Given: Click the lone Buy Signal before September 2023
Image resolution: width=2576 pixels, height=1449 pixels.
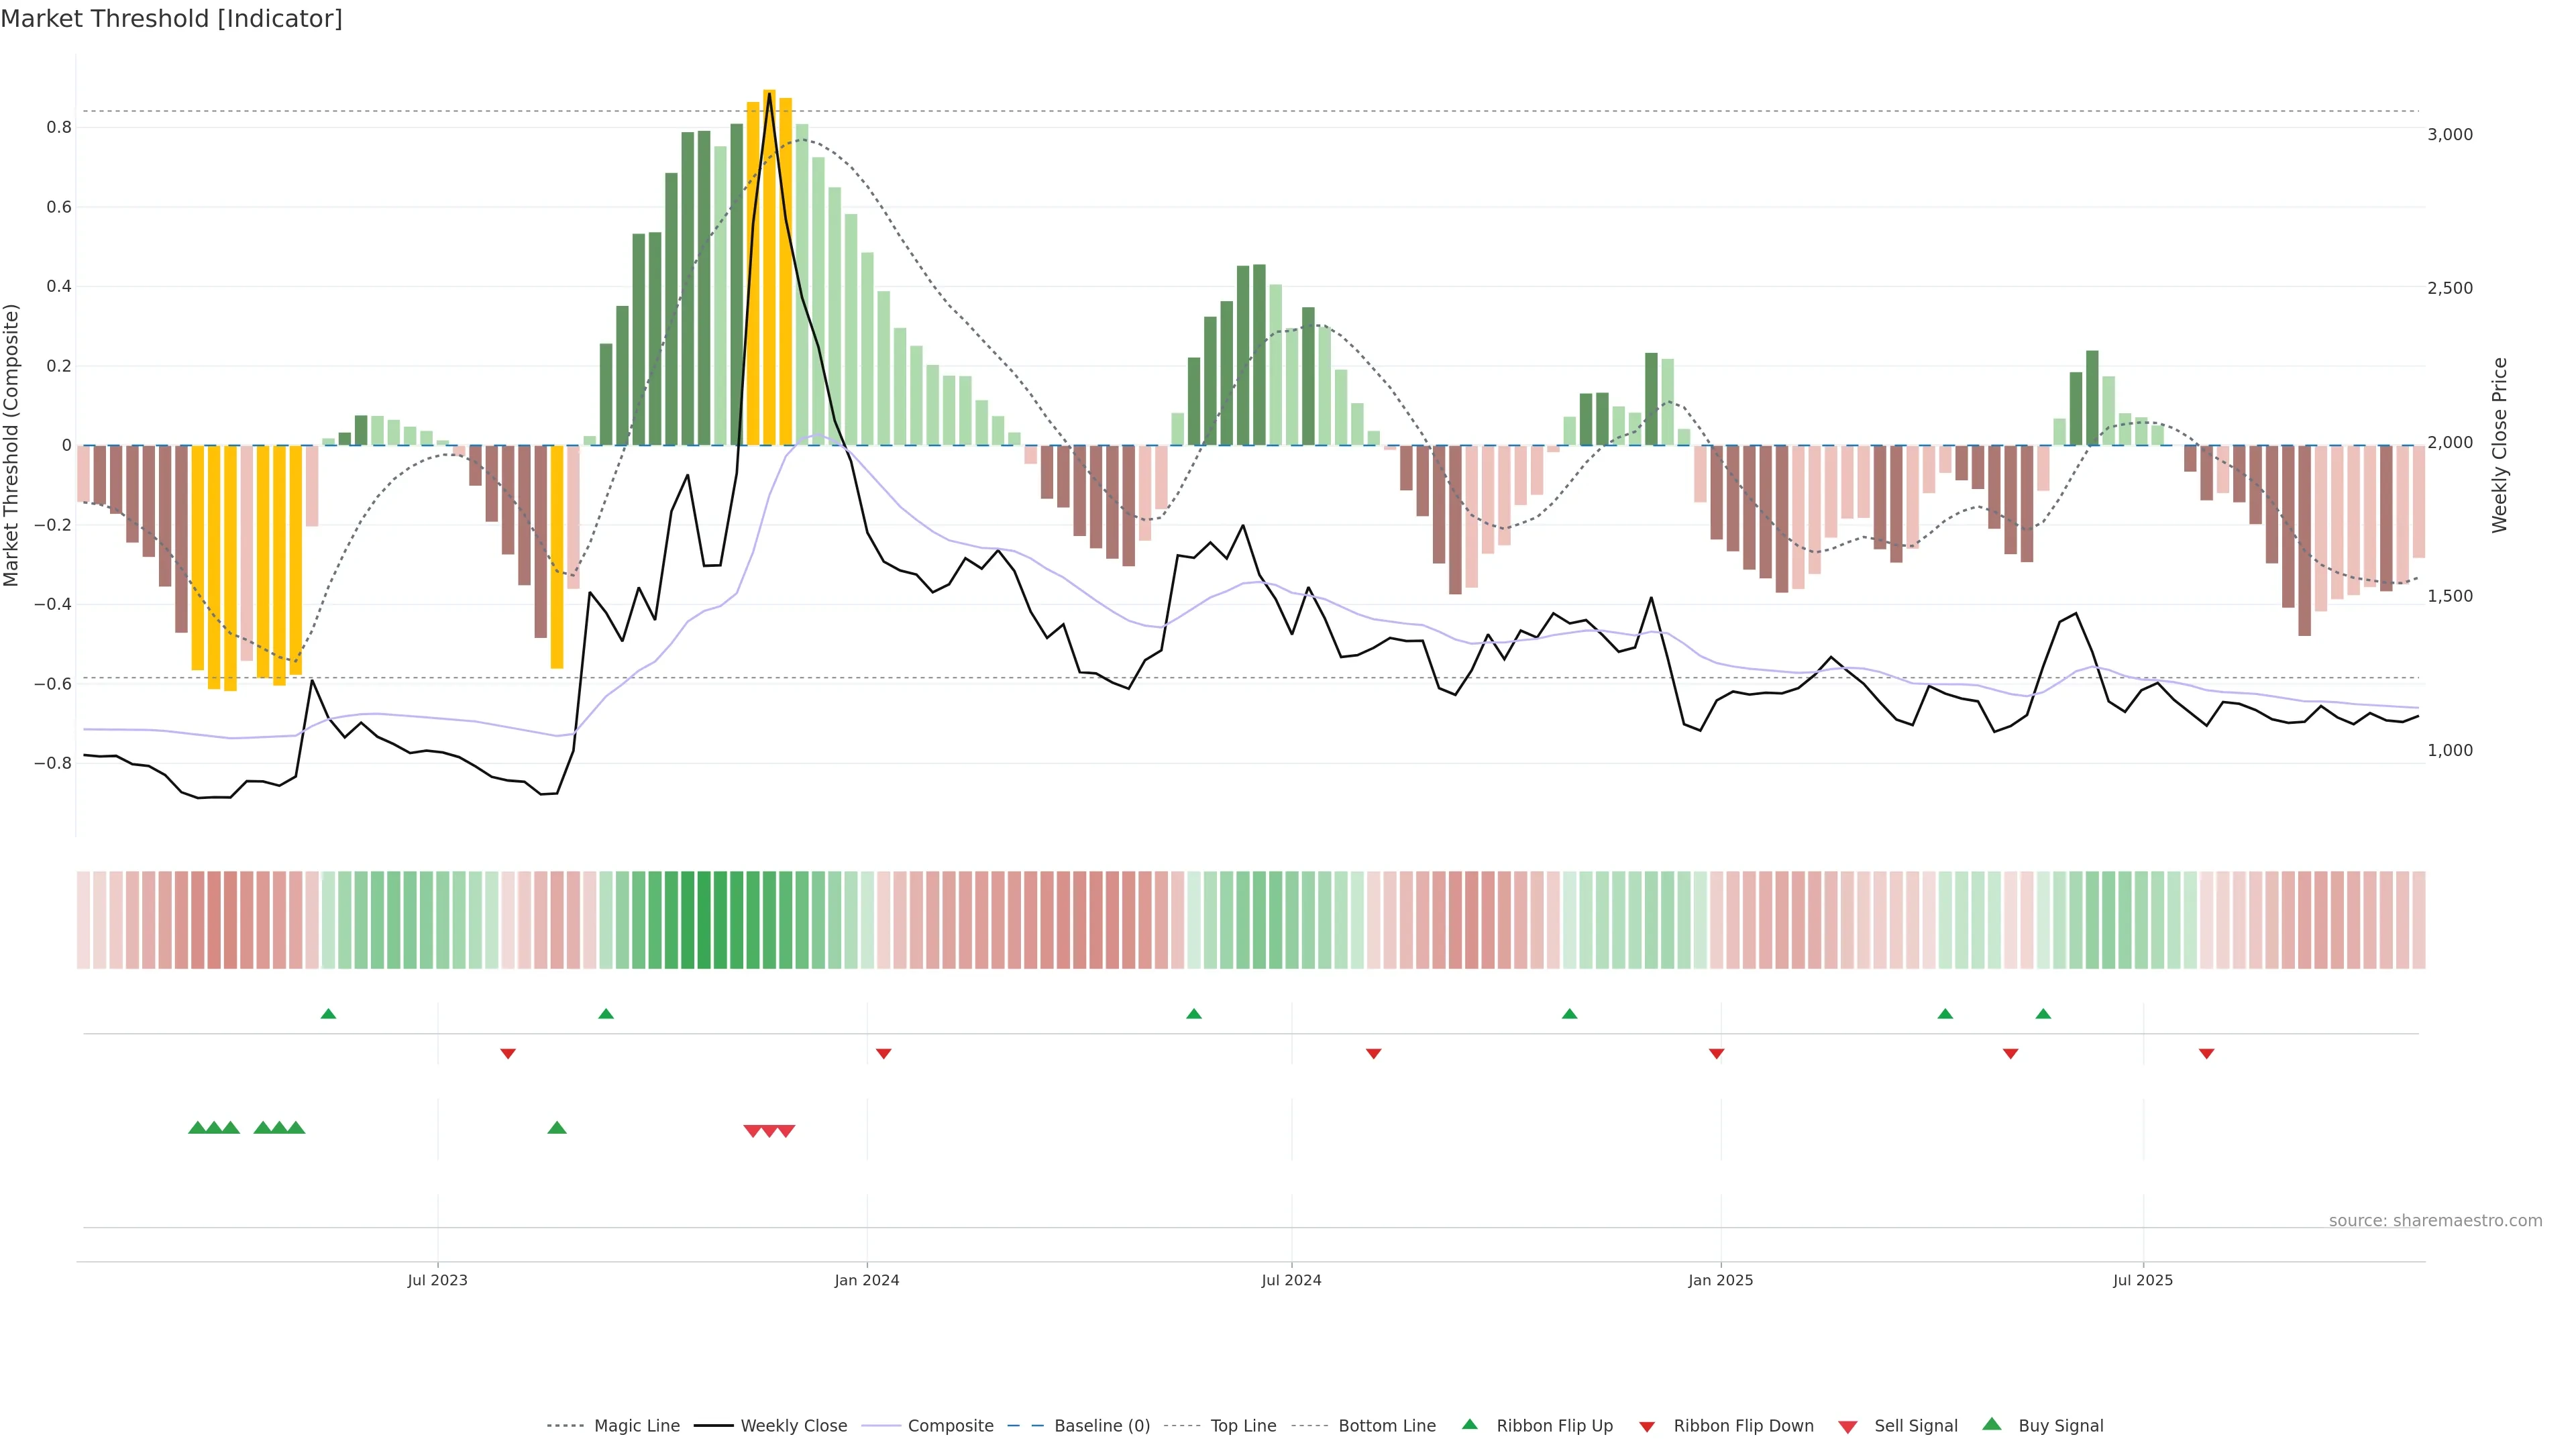Looking at the screenshot, I should pyautogui.click(x=557, y=1128).
